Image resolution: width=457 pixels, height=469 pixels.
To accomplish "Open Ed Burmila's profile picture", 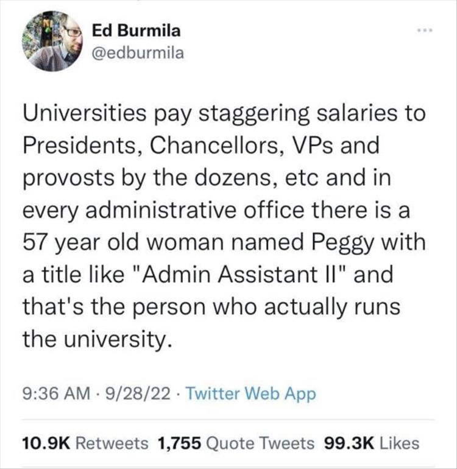I will (x=52, y=42).
